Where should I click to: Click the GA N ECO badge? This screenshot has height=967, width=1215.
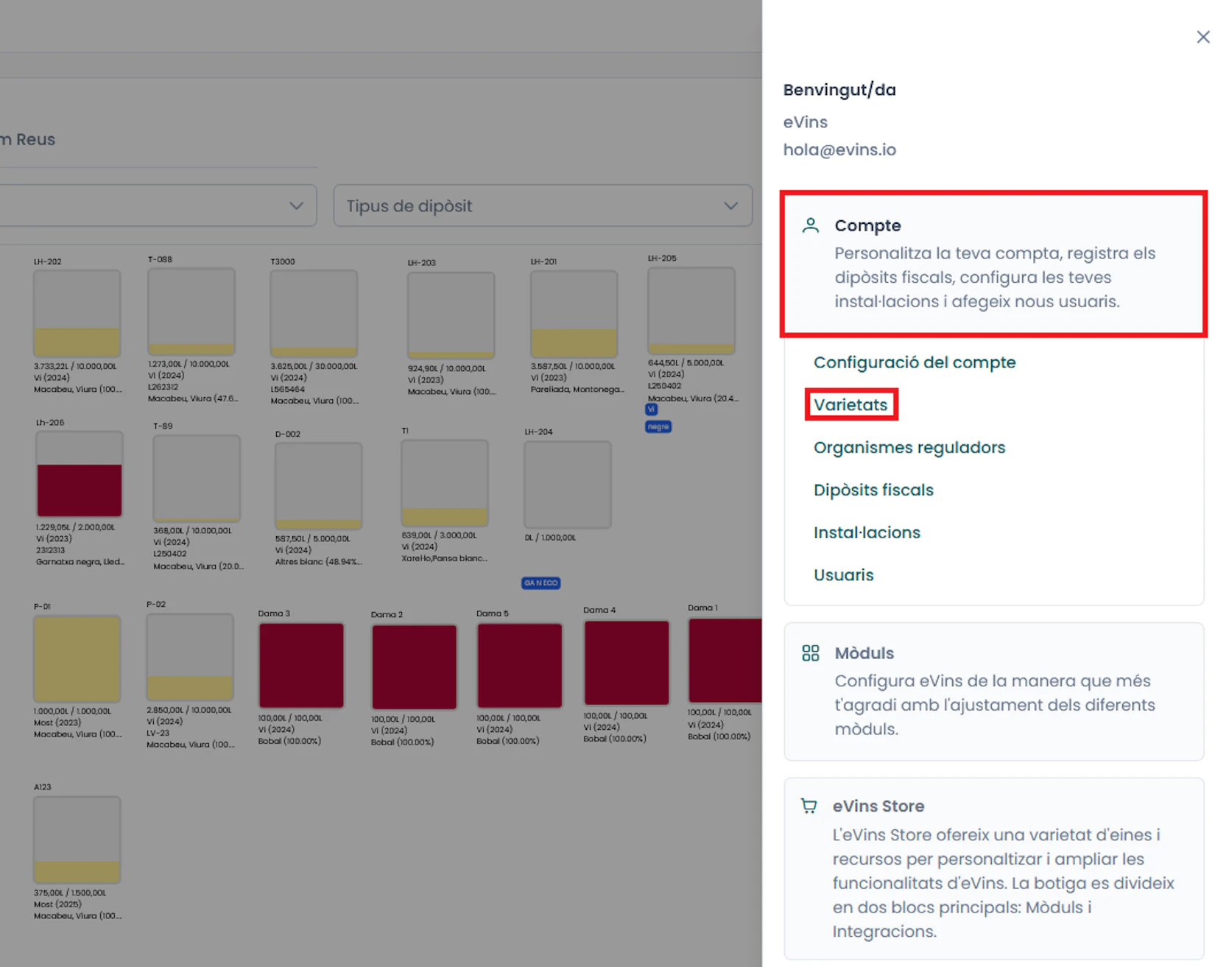540,583
